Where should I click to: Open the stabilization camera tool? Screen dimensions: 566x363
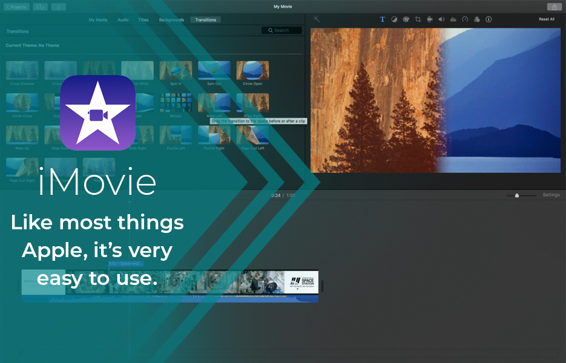tap(430, 19)
